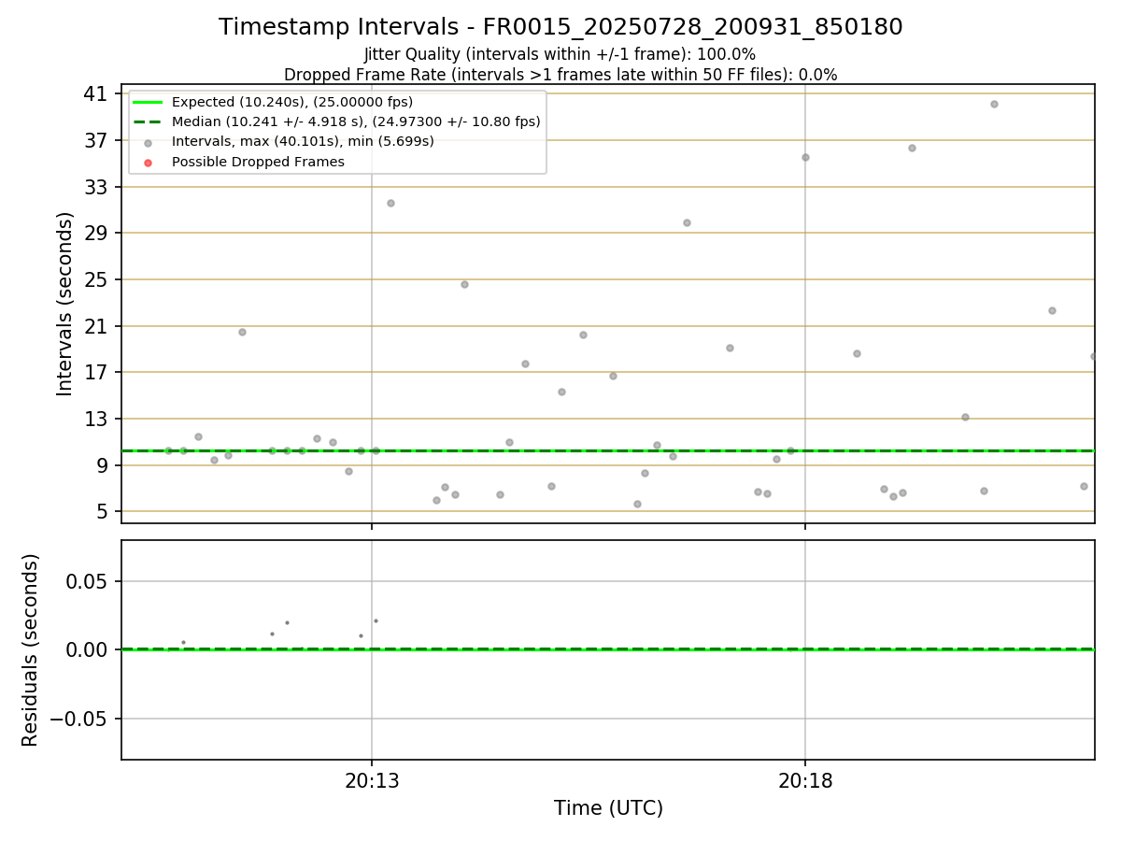Click the '9' y-axis tick label
This screenshot has height=841, width=1121.
point(102,465)
